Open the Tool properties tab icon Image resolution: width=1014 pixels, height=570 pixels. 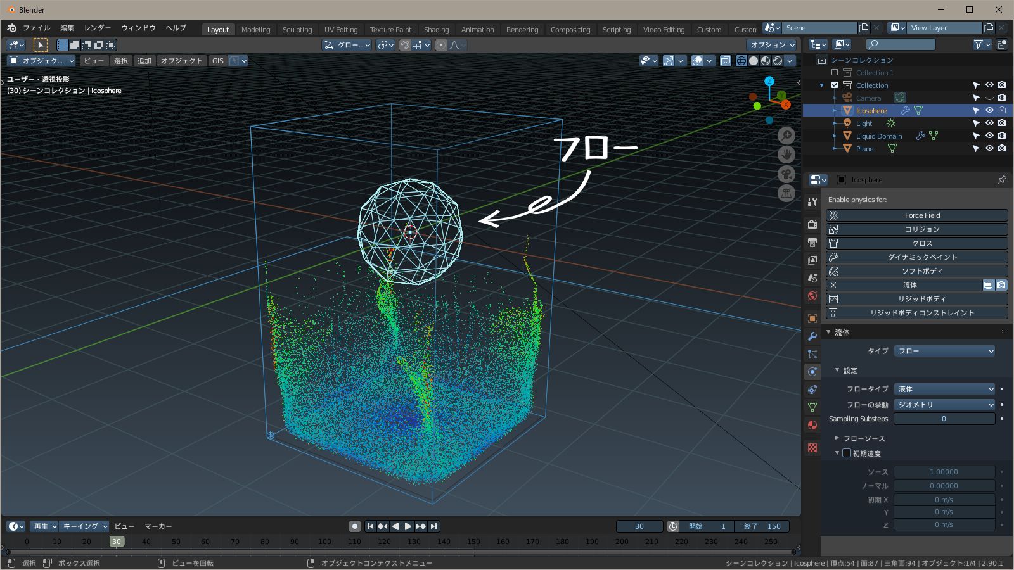pyautogui.click(x=812, y=202)
